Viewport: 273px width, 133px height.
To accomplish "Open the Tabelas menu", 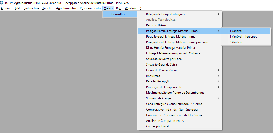I will [x=47, y=8].
